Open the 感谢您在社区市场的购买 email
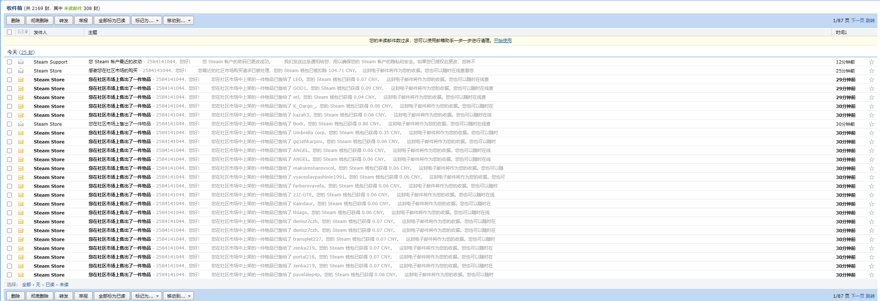Viewport: 880px width, 301px height. point(113,71)
